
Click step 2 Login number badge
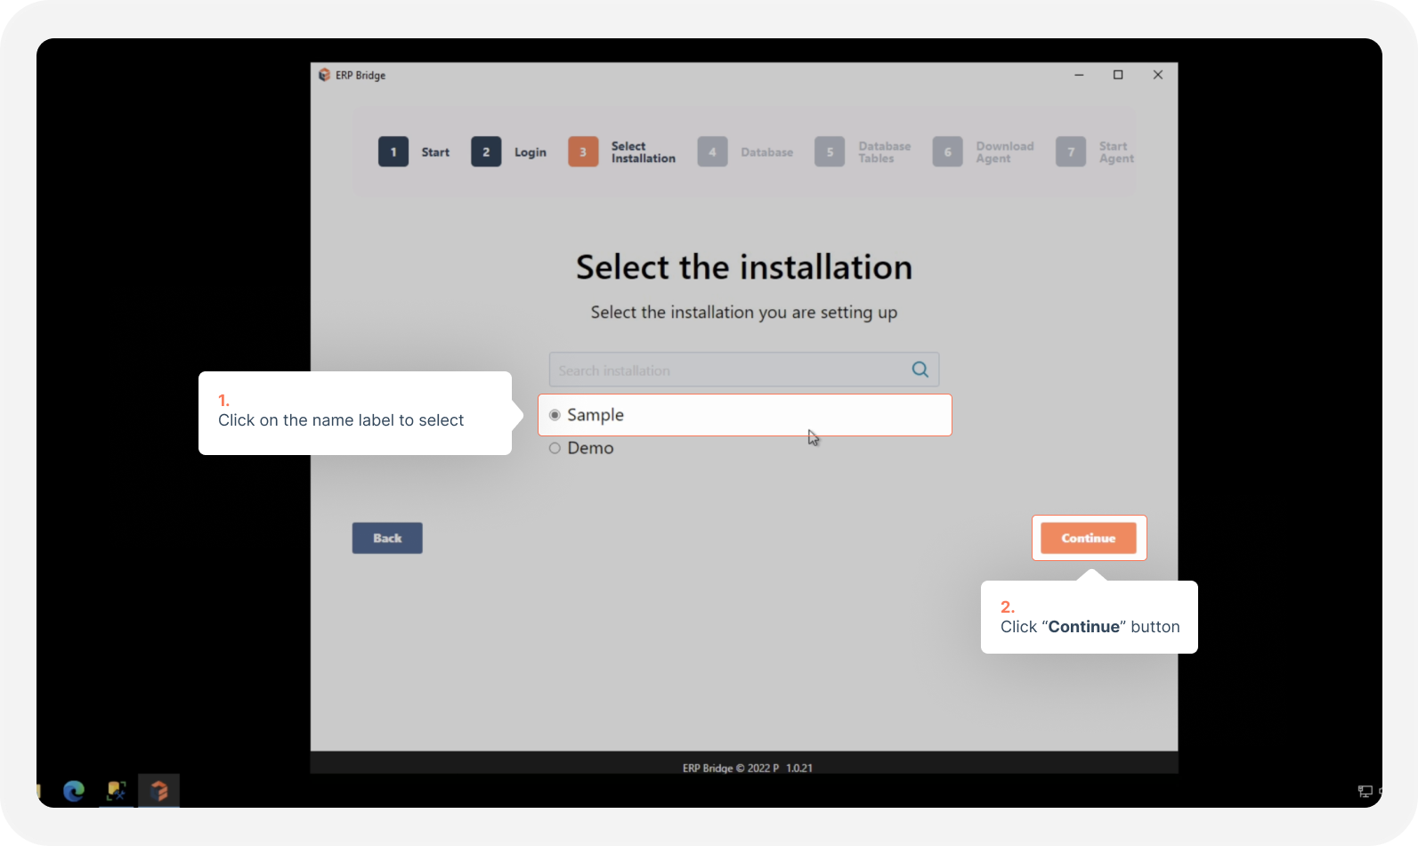486,152
